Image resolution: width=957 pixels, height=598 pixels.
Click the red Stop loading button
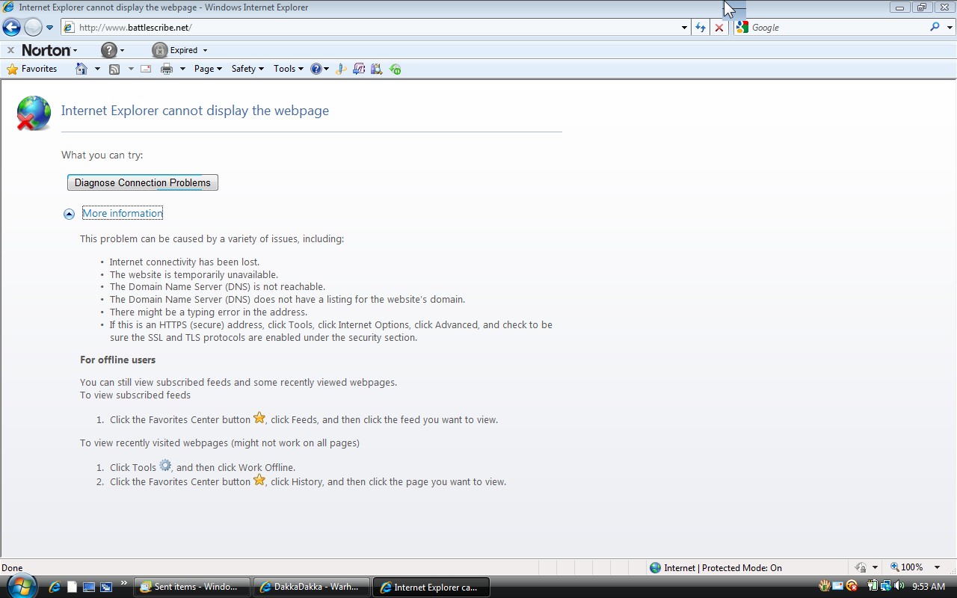[719, 28]
